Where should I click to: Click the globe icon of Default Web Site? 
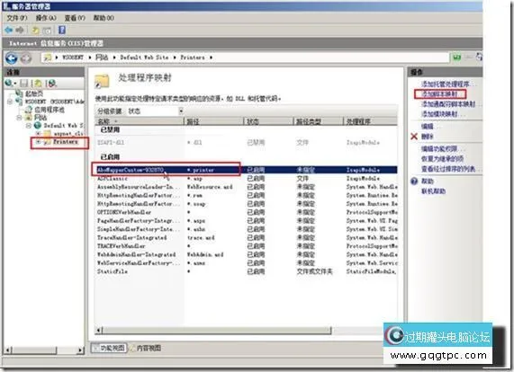pyautogui.click(x=38, y=125)
